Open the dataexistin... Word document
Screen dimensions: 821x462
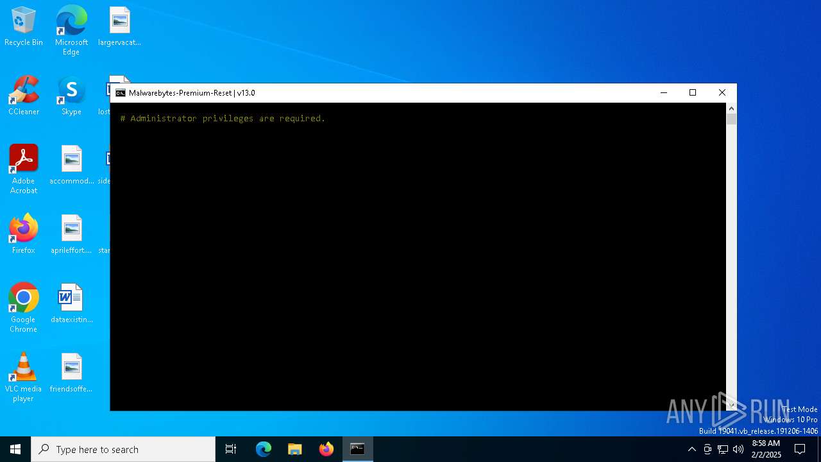(72, 304)
